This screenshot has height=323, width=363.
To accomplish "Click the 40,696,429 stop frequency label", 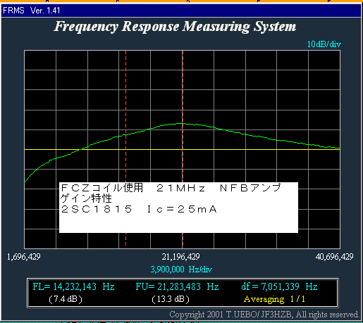I will tap(334, 257).
